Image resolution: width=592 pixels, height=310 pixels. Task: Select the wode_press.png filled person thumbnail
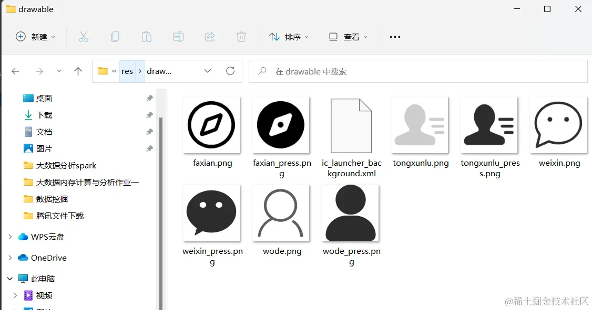(350, 213)
